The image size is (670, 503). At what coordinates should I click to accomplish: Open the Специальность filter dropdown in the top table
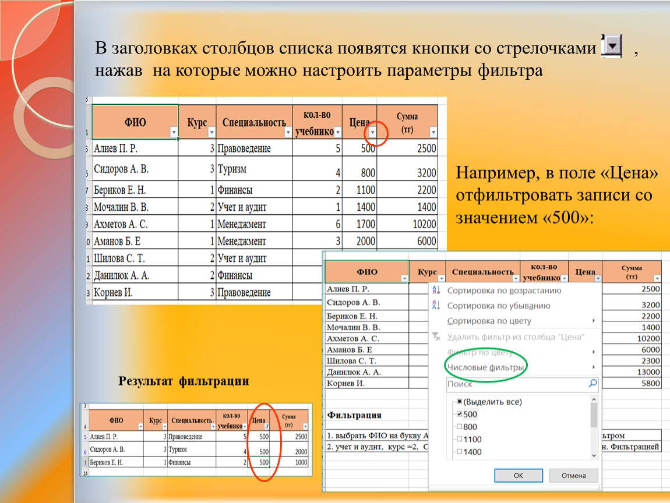[x=288, y=132]
